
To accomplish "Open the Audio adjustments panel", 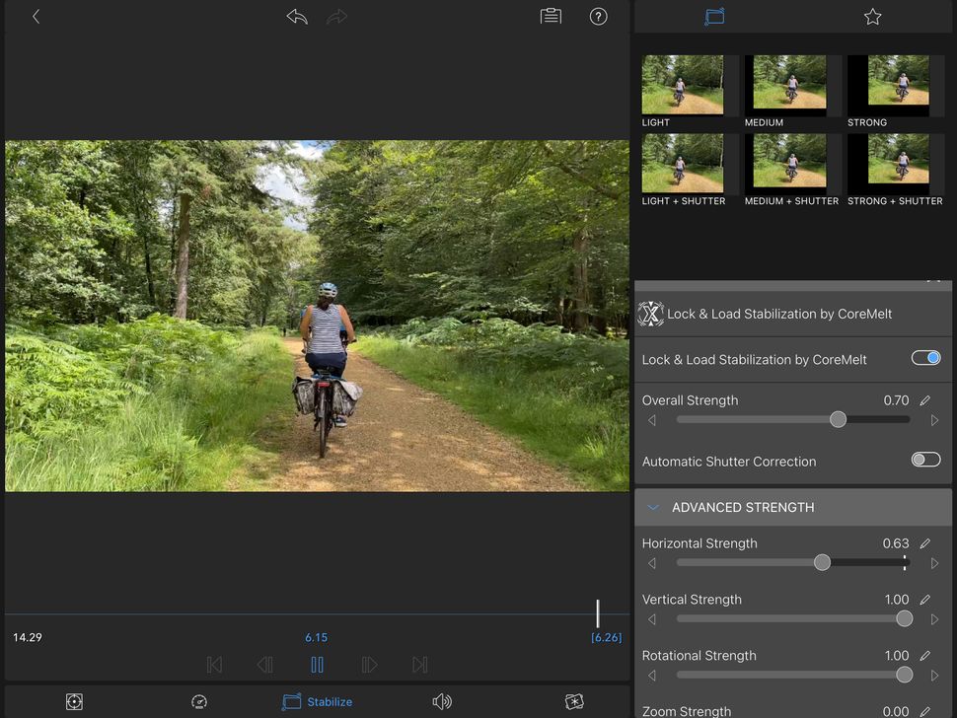I will pos(442,701).
